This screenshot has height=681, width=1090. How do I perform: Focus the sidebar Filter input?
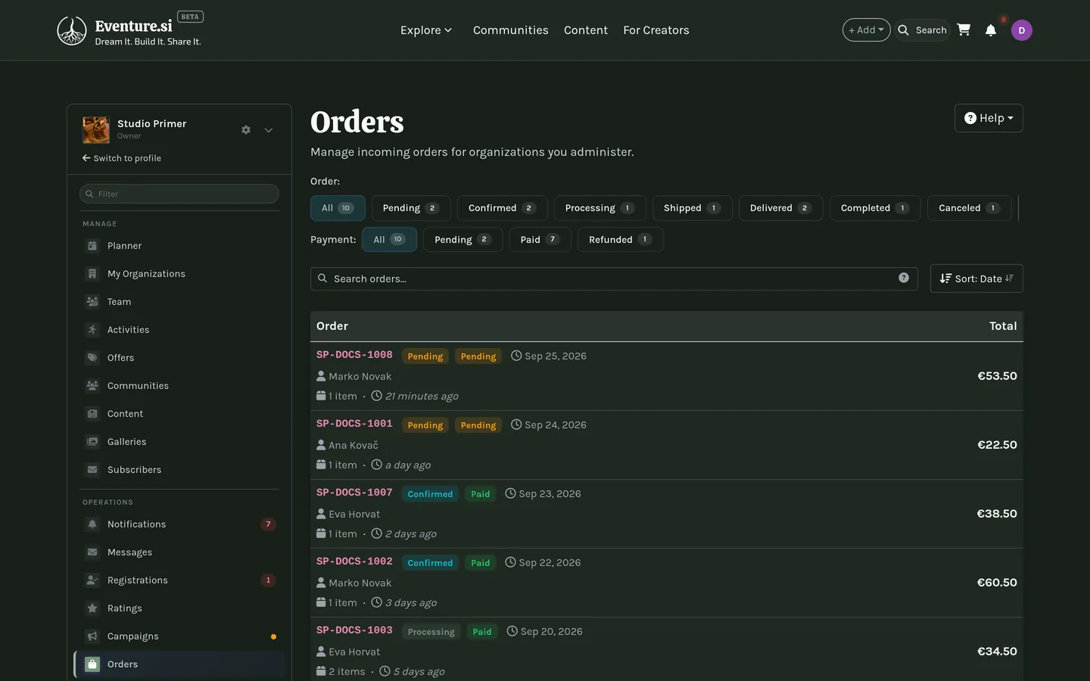(179, 194)
